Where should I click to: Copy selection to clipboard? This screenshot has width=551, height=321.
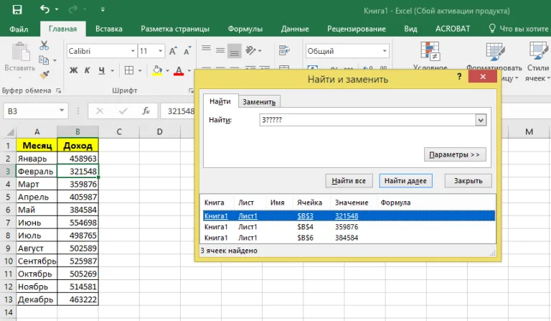pos(44,60)
